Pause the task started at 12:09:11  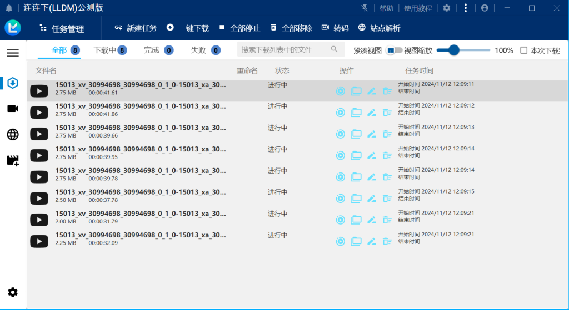(341, 91)
